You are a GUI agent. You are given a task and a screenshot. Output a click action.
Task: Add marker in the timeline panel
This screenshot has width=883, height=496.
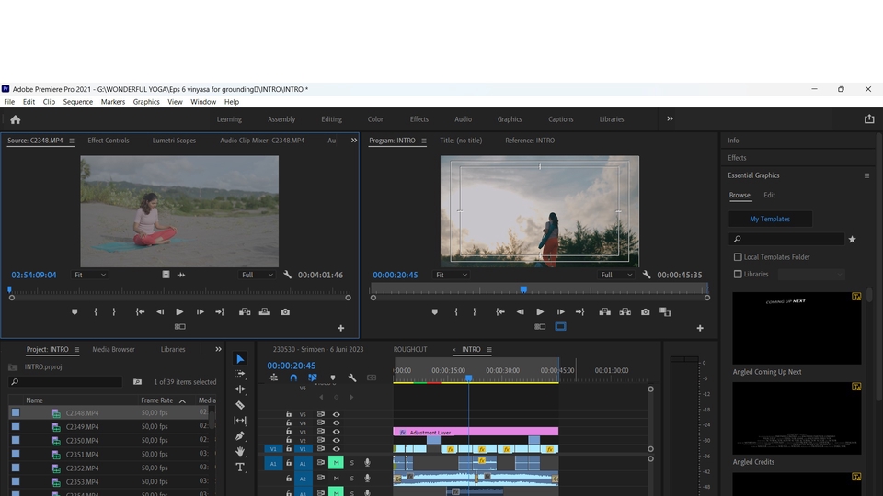click(x=333, y=378)
